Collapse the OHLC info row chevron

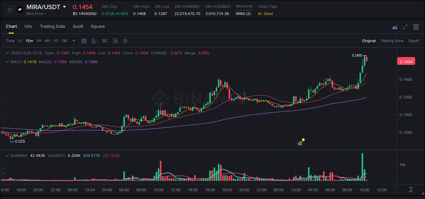7,53
